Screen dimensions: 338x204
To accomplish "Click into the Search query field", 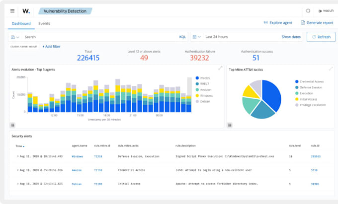I will coord(99,37).
